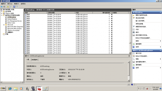This screenshot has height=91, width=162.
Task: Click the 匯入自訂檢視 action link
Action: [x=140, y=21]
